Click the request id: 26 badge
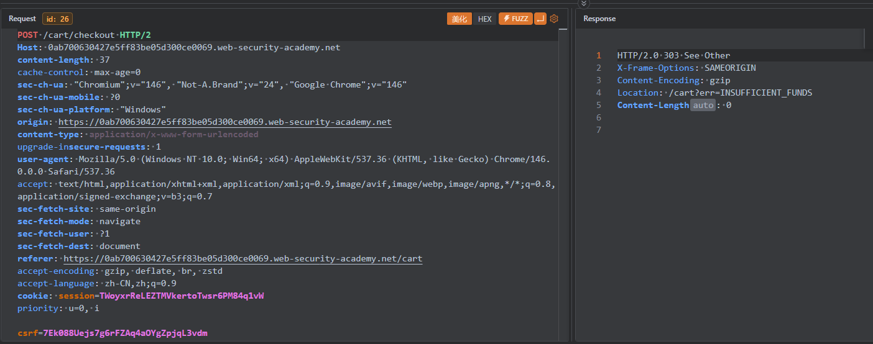 [x=57, y=19]
